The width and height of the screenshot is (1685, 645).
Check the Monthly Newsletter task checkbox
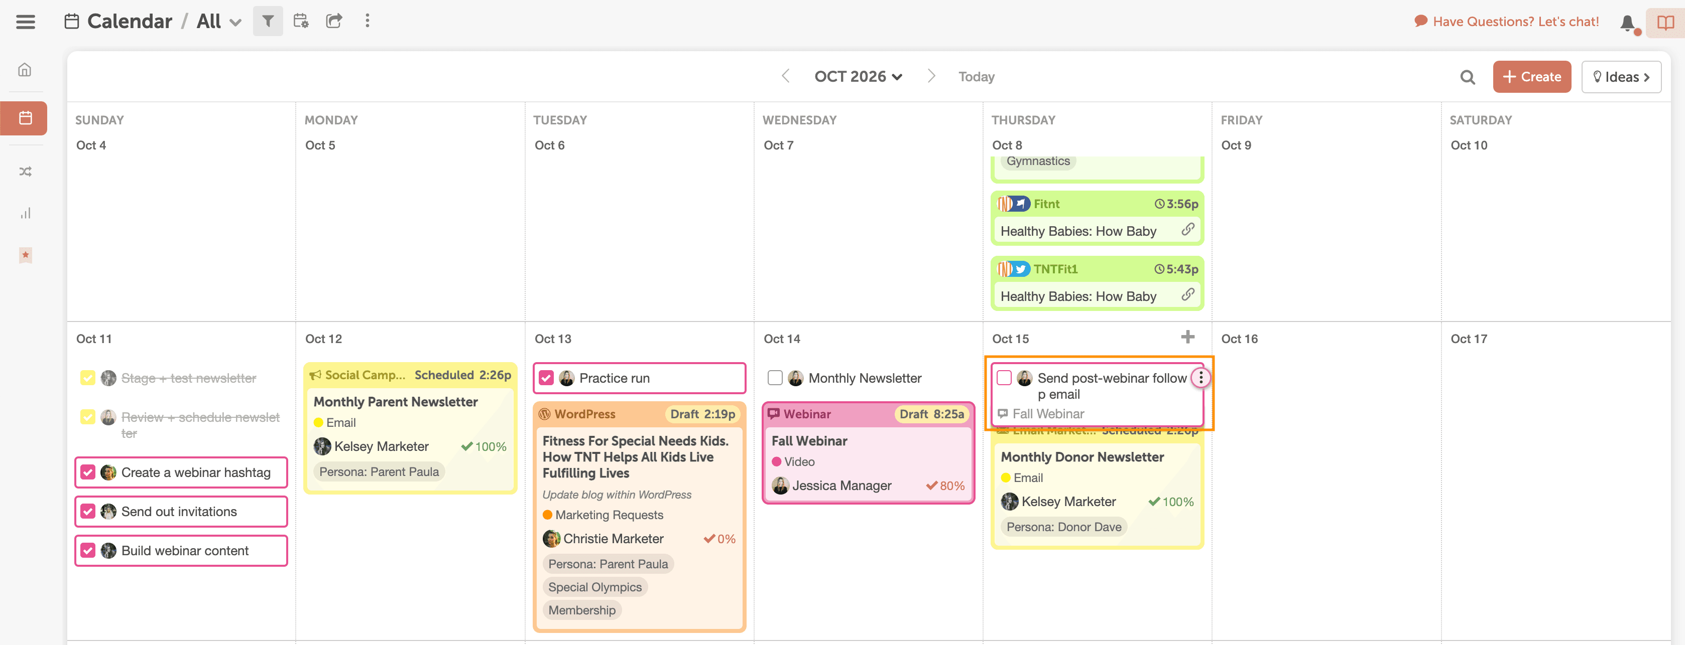click(x=775, y=378)
